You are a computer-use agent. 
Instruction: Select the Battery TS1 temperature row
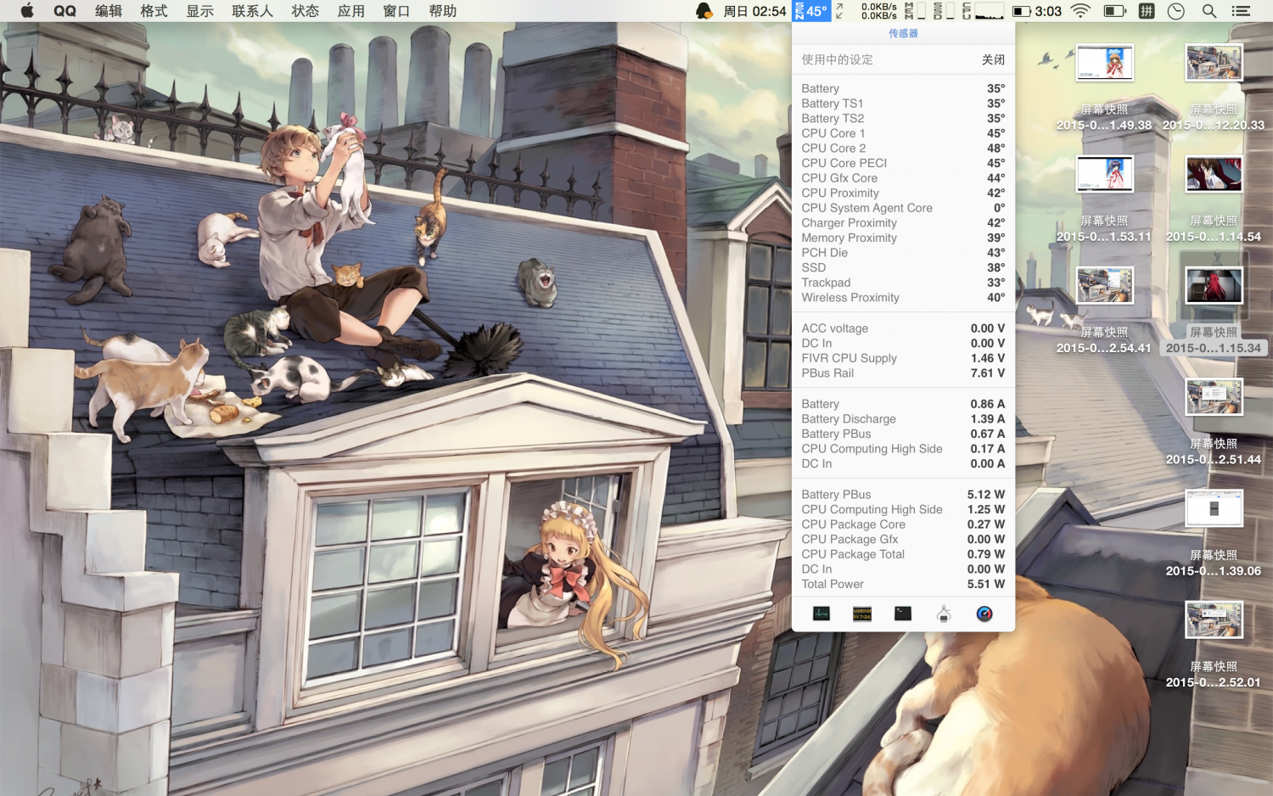[903, 104]
